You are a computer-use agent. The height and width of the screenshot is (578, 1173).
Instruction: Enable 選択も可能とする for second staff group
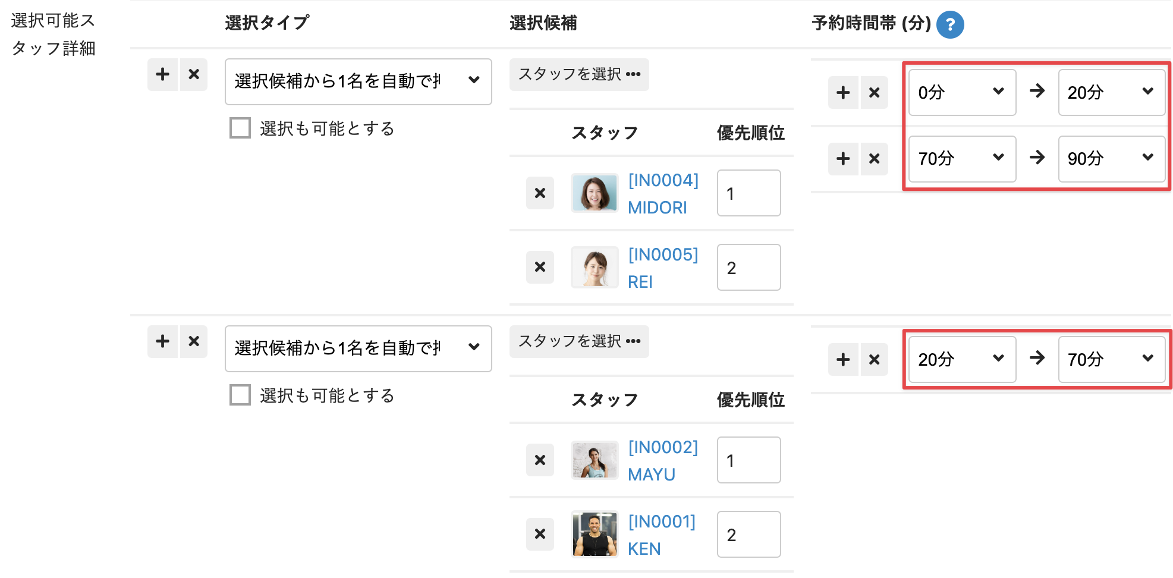[240, 395]
